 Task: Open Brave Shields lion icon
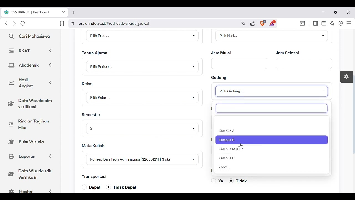[x=262, y=23]
